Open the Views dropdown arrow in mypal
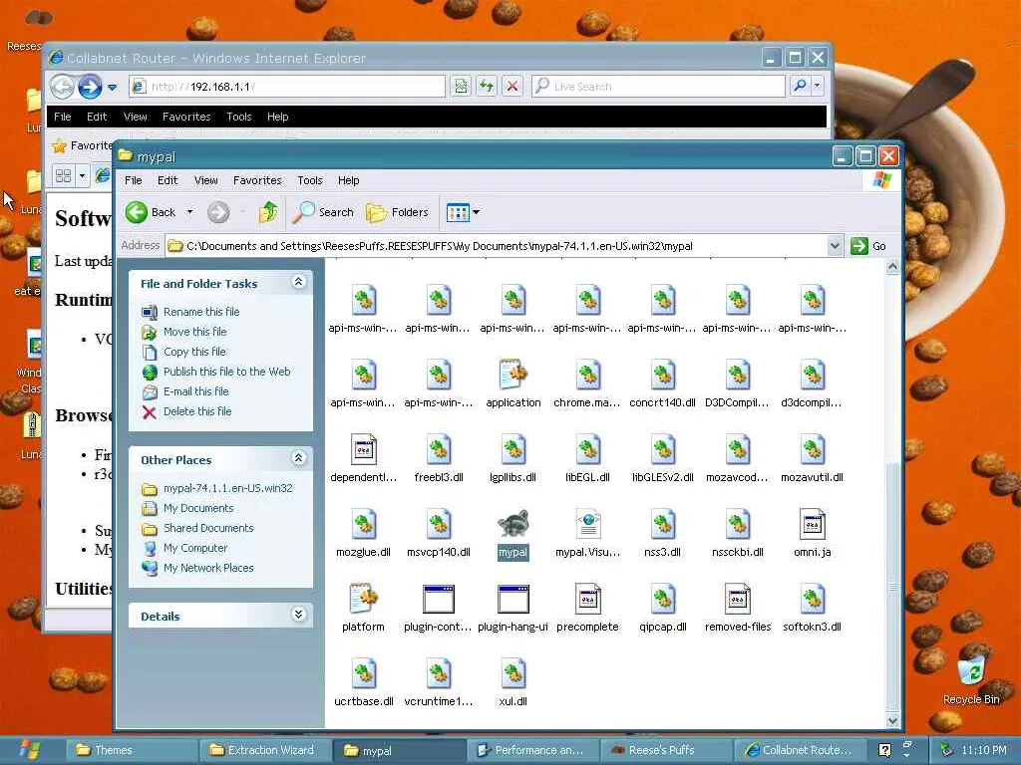 (477, 212)
